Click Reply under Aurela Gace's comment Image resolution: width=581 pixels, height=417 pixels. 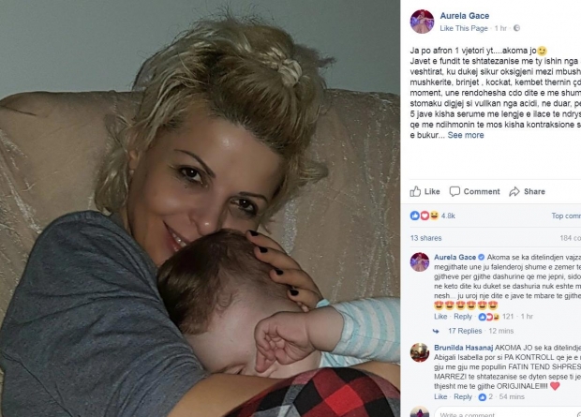(463, 316)
